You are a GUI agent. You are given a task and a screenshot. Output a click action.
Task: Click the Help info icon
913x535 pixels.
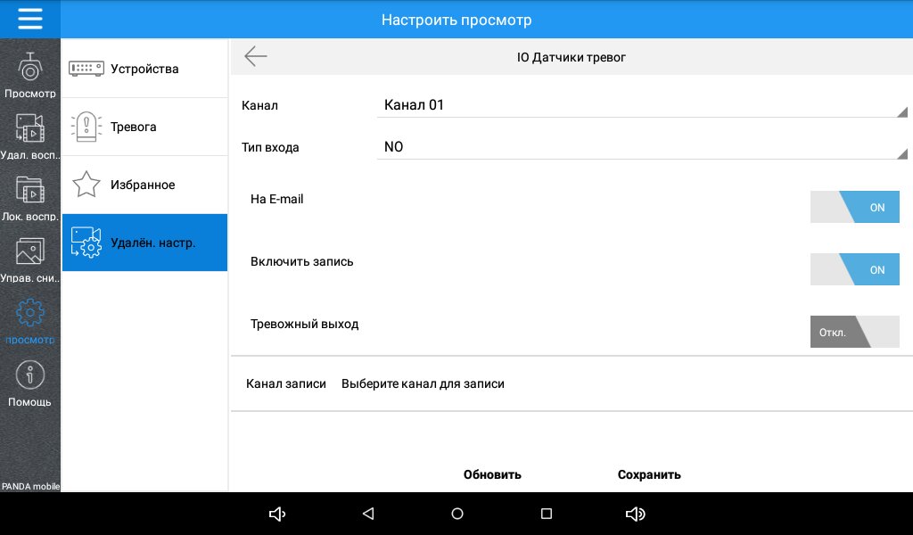coord(30,376)
